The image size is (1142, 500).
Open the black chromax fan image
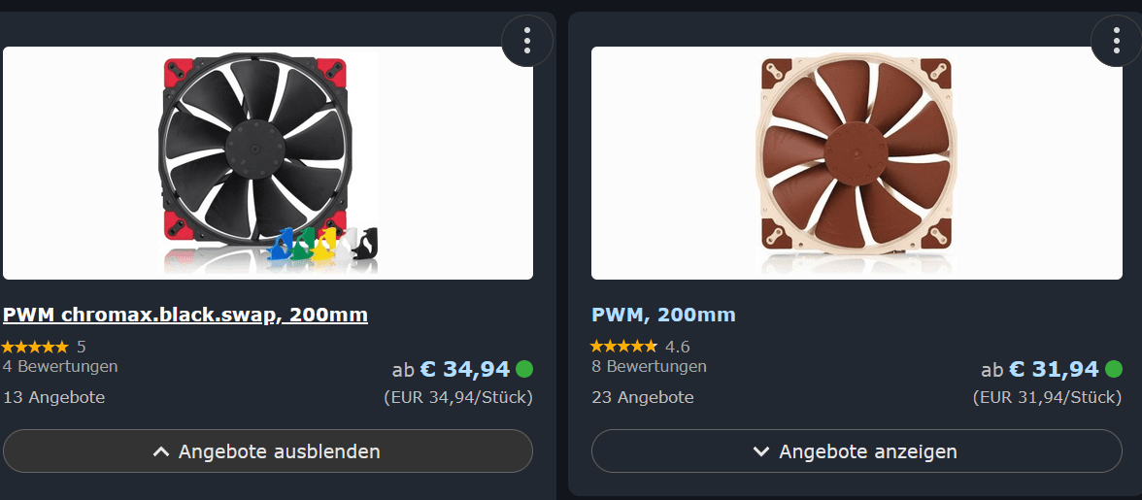pyautogui.click(x=268, y=163)
